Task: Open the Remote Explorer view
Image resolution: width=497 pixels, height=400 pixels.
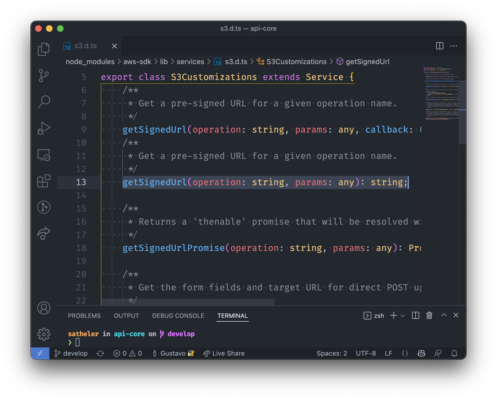Action: [44, 155]
